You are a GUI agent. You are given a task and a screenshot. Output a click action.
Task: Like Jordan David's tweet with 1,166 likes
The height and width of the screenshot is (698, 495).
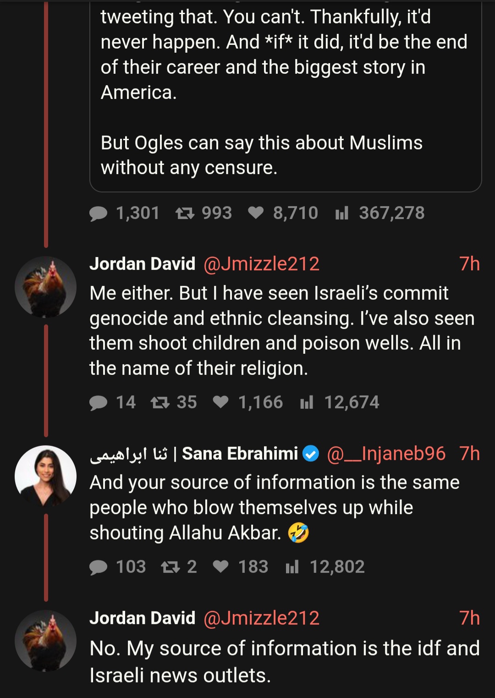point(221,402)
